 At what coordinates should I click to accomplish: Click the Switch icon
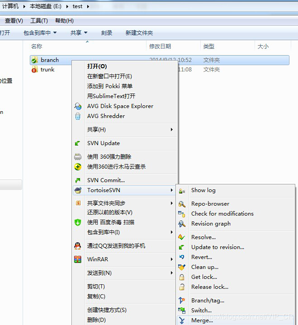pyautogui.click(x=182, y=310)
